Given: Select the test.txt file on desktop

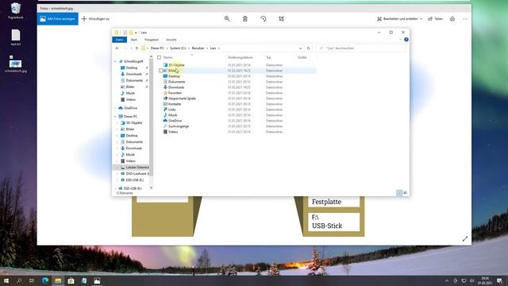Looking at the screenshot, I should (16, 37).
